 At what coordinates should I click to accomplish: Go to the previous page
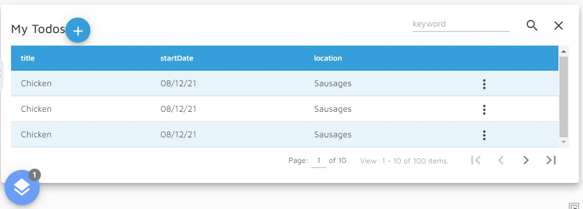click(x=501, y=160)
